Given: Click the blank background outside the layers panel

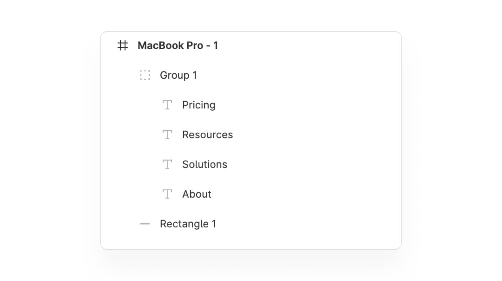Looking at the screenshot, I should (x=47, y=141).
